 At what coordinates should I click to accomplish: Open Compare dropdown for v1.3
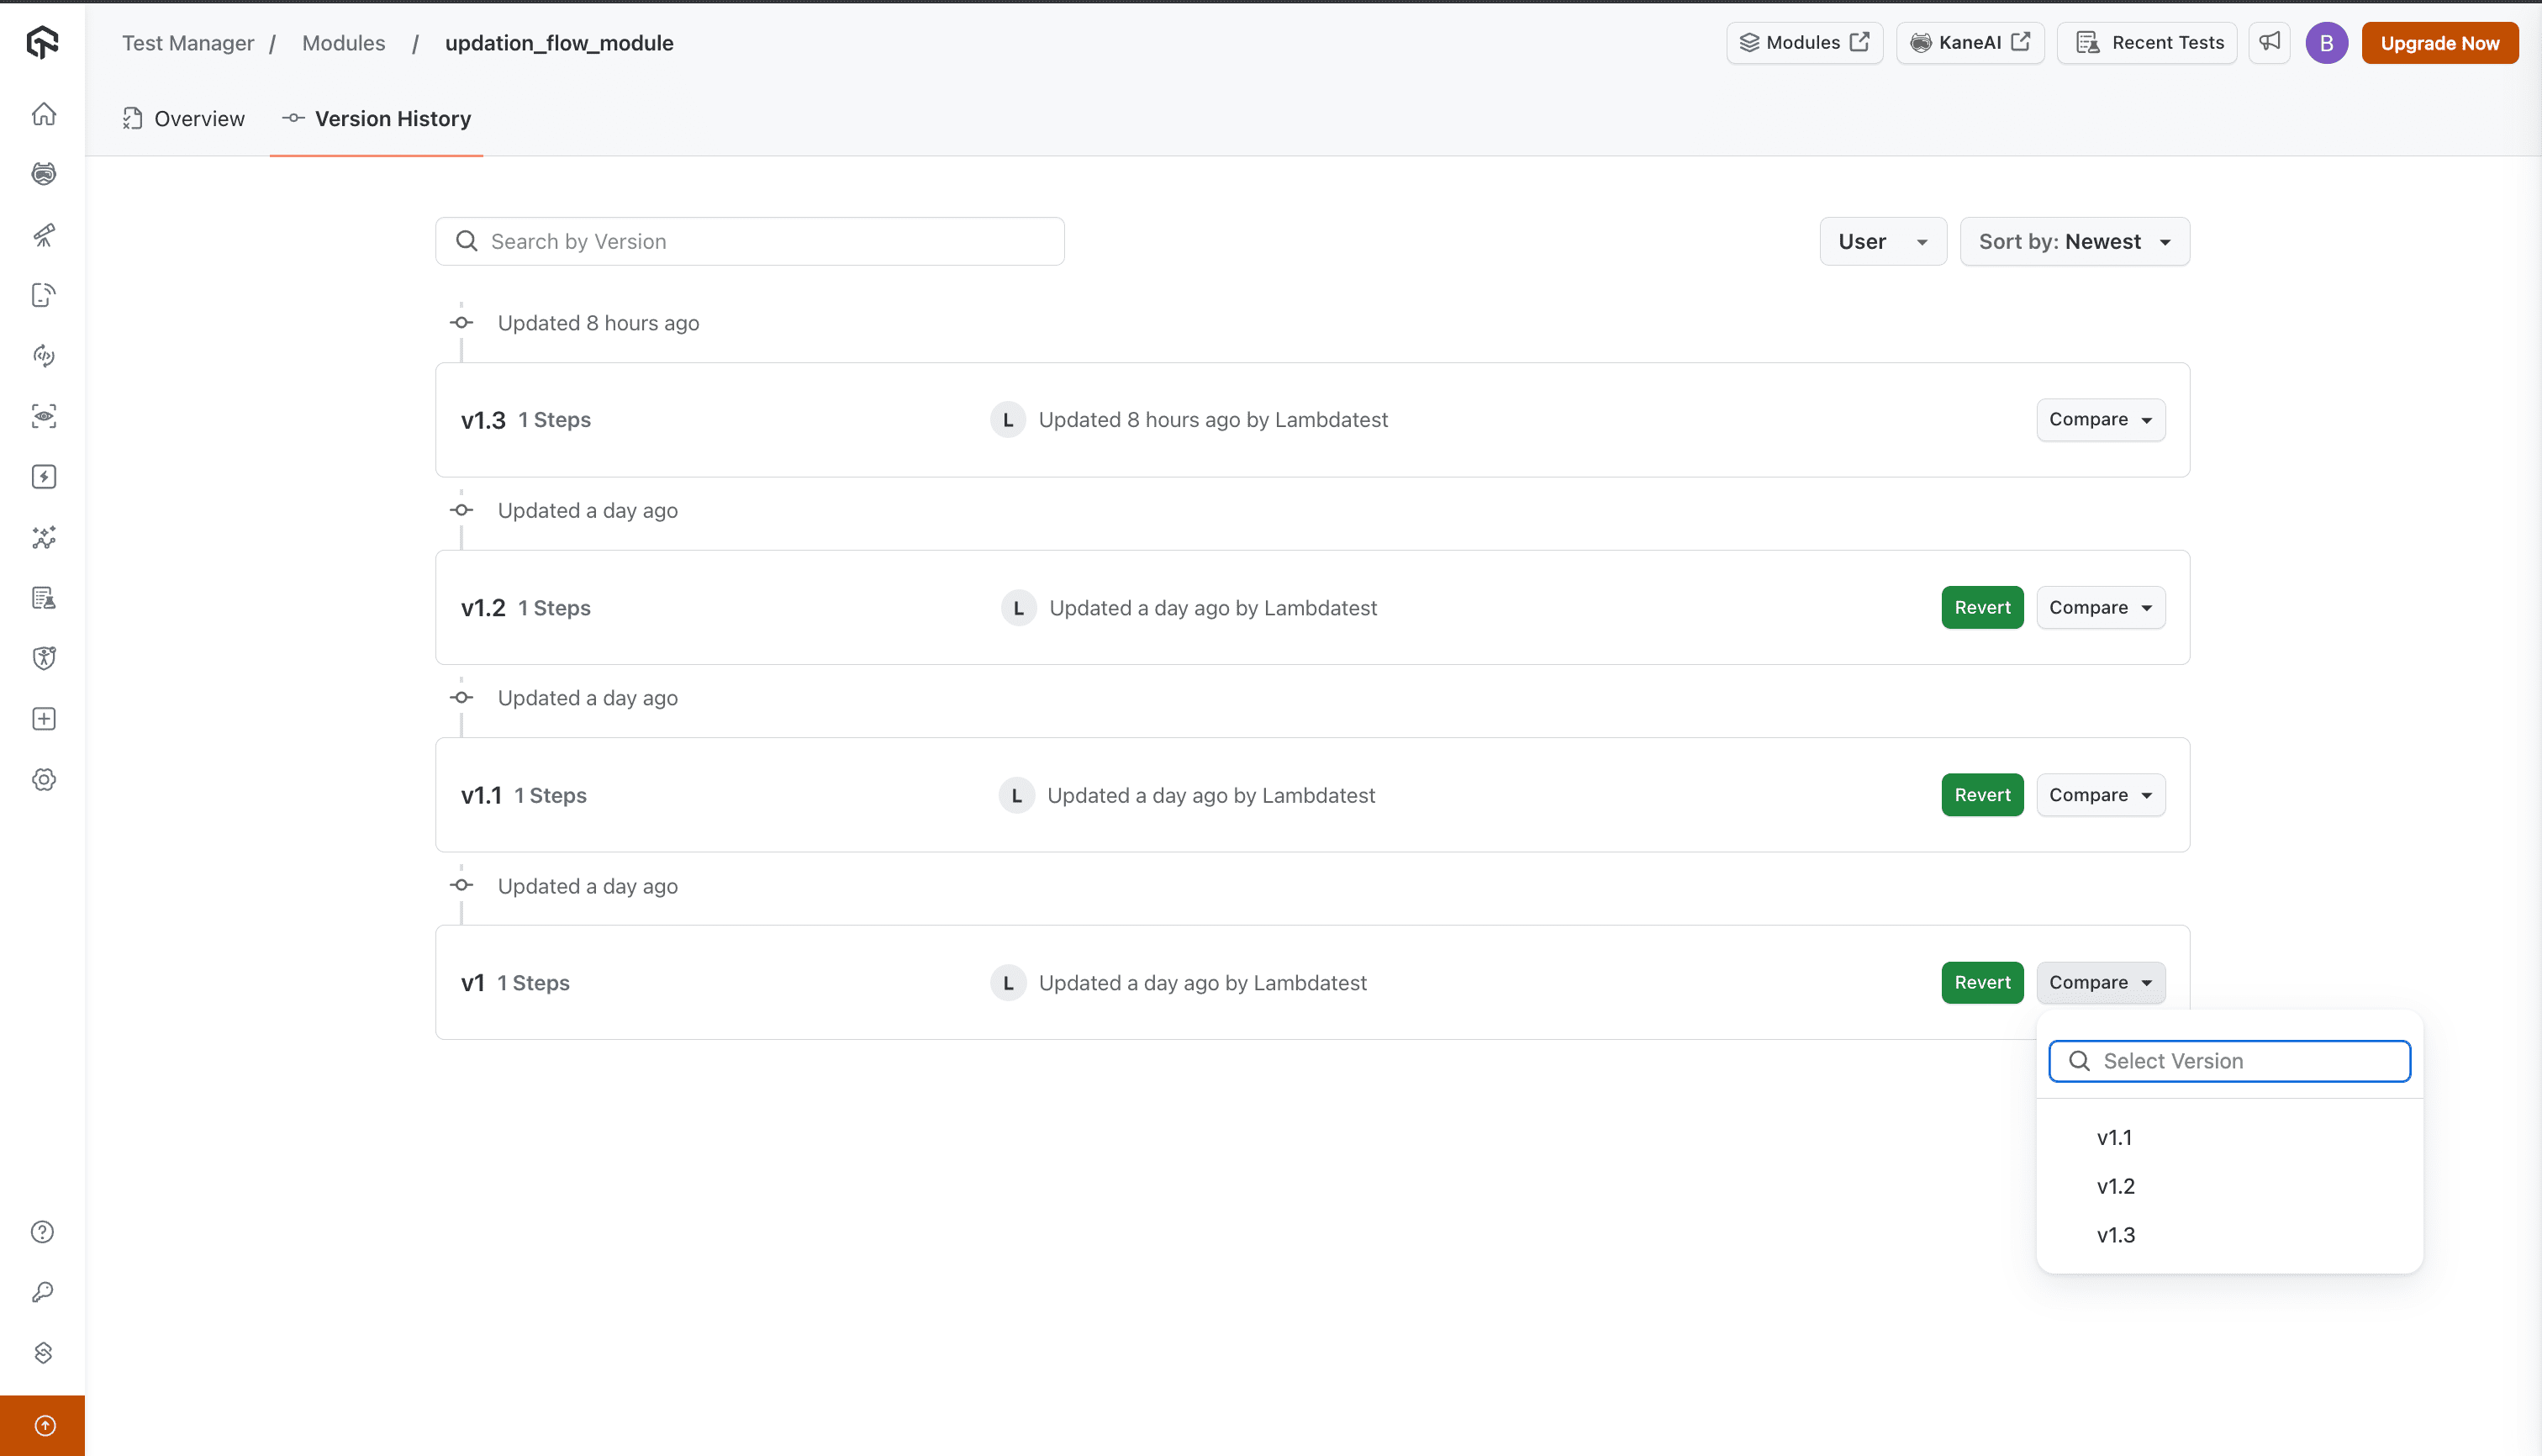(2100, 420)
